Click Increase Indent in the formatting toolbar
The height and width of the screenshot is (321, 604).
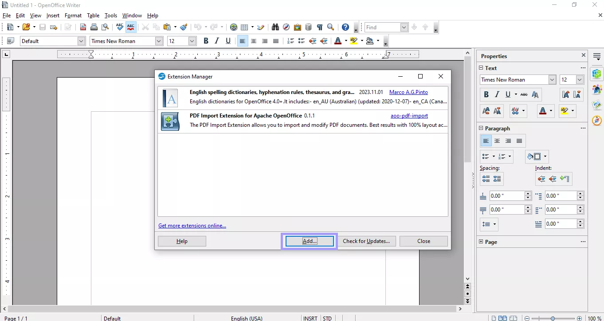tap(324, 41)
